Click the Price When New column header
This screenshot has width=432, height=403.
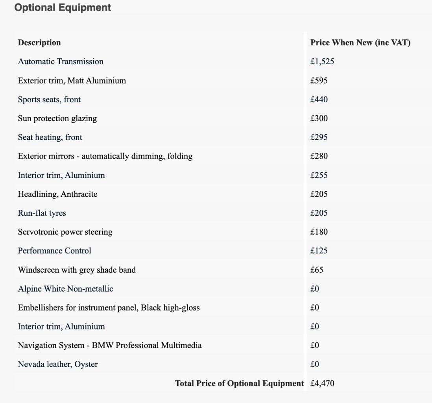(x=360, y=43)
